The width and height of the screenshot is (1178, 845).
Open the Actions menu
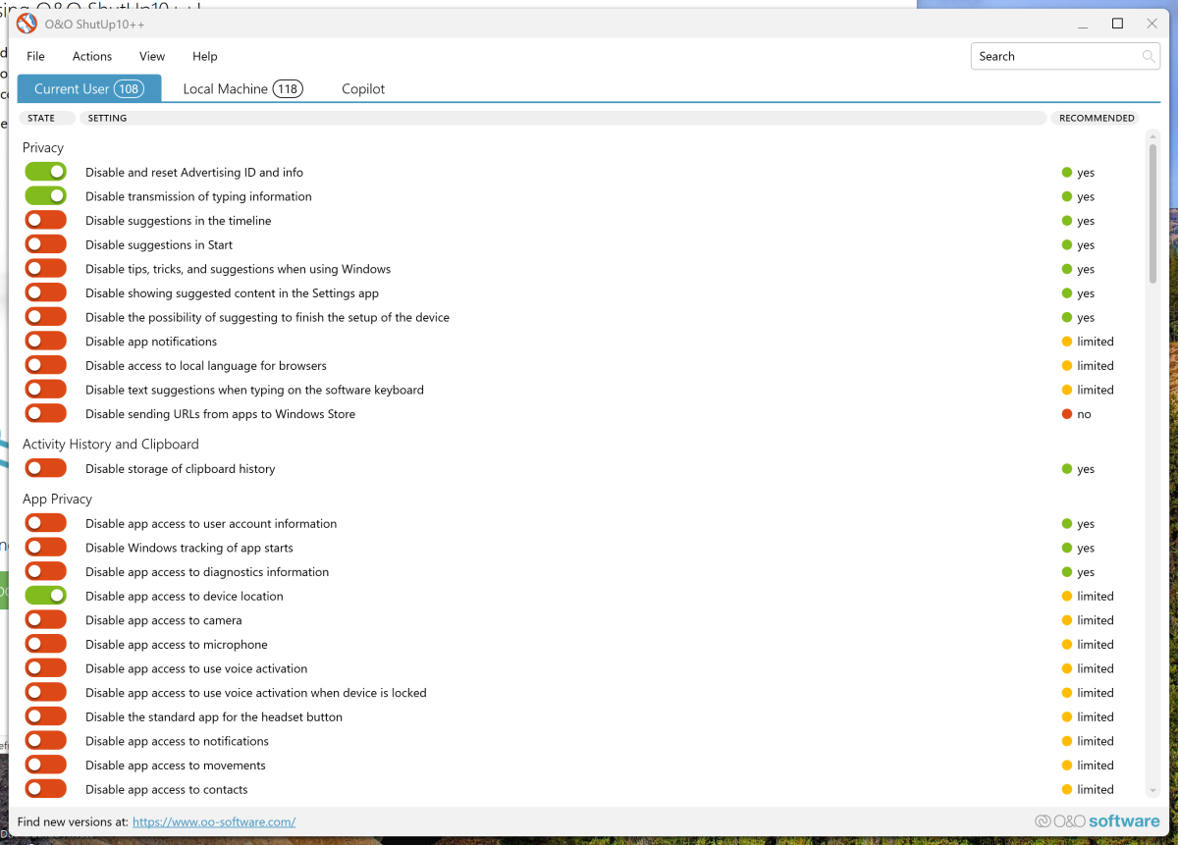(x=92, y=57)
